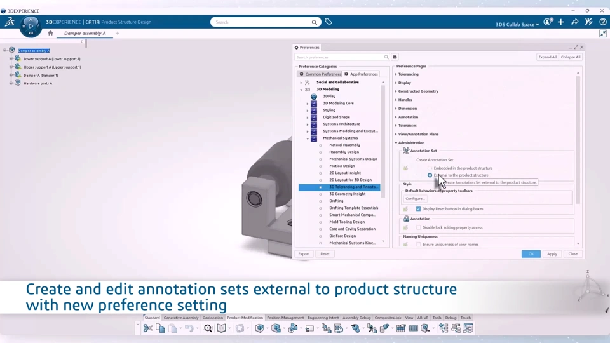Click the barcode-like columns icon in toolbar
This screenshot has height=343, width=610.
coord(413,328)
